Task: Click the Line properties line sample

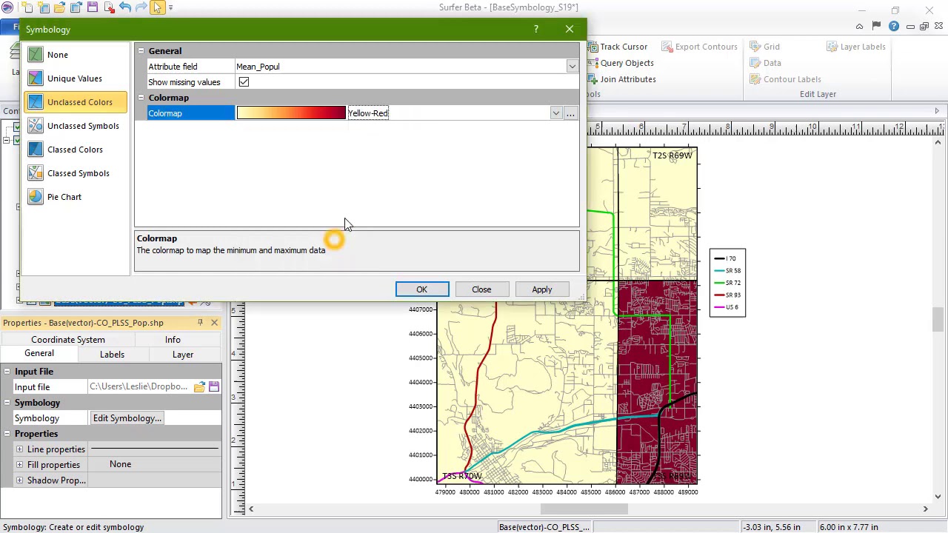Action: pos(155,449)
